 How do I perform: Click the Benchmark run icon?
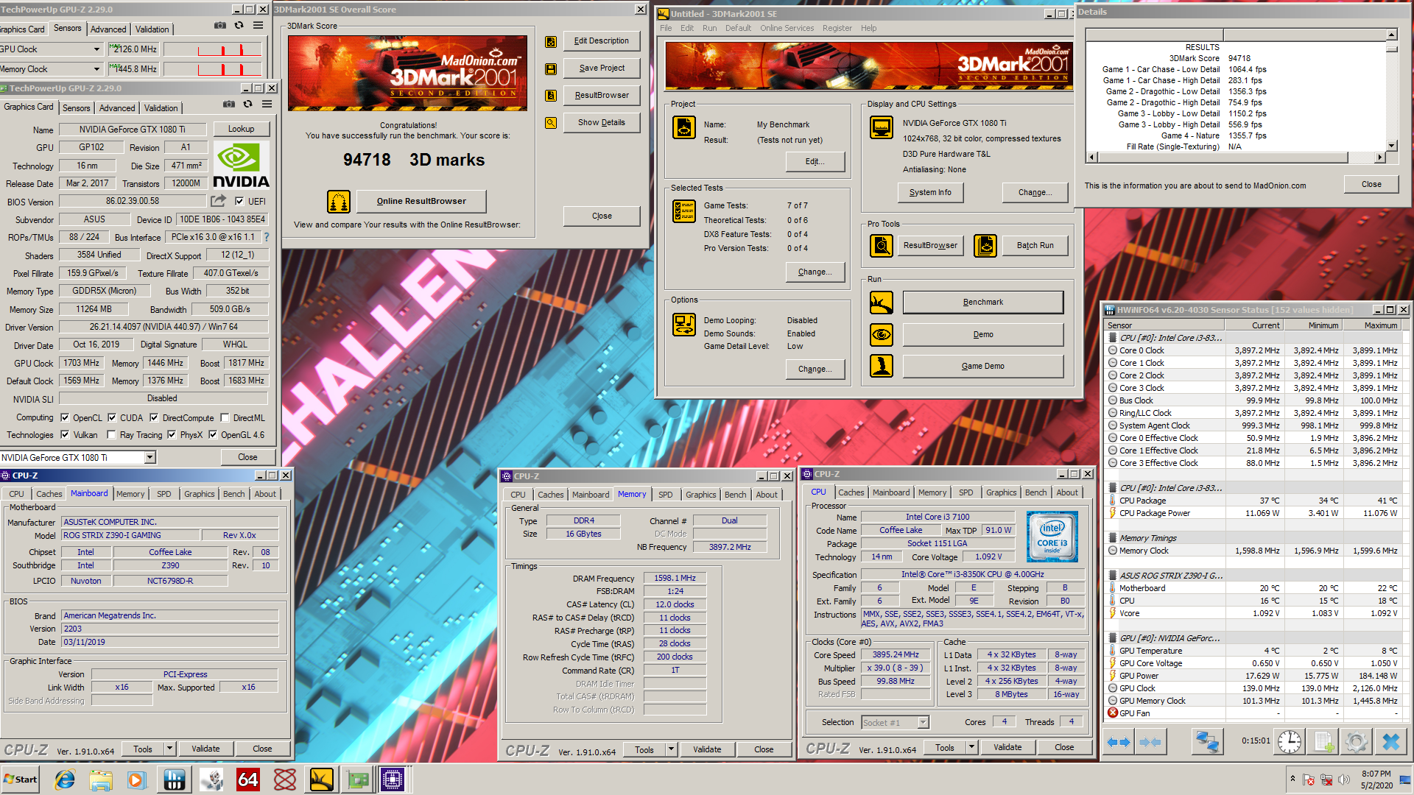(x=882, y=303)
